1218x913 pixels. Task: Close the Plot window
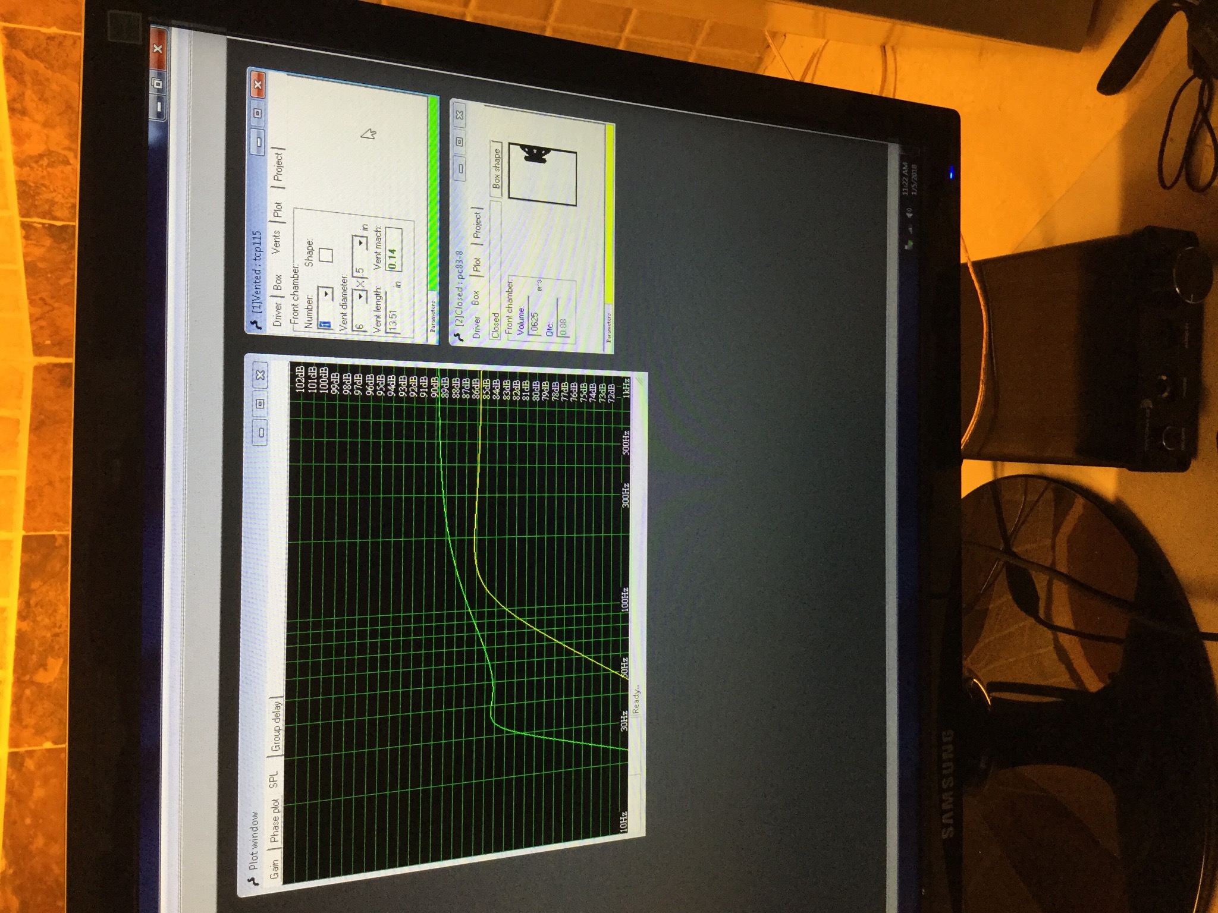click(x=260, y=375)
